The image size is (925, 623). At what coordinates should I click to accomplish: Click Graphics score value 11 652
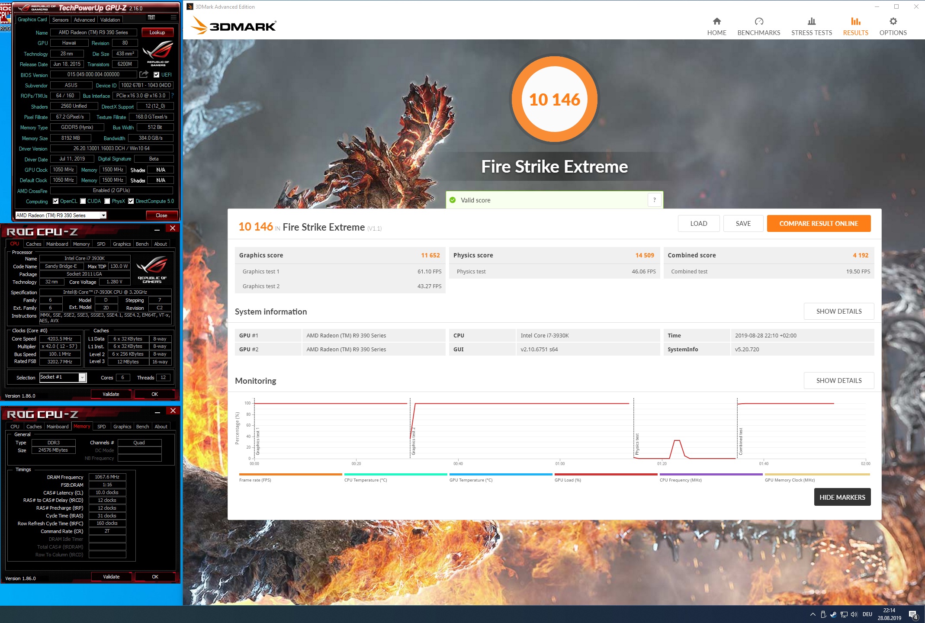430,255
